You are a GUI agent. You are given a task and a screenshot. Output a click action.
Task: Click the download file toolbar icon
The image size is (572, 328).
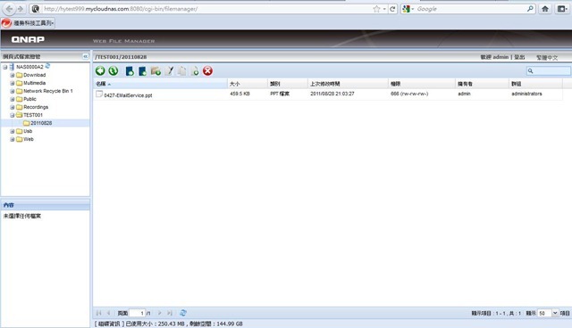click(143, 71)
